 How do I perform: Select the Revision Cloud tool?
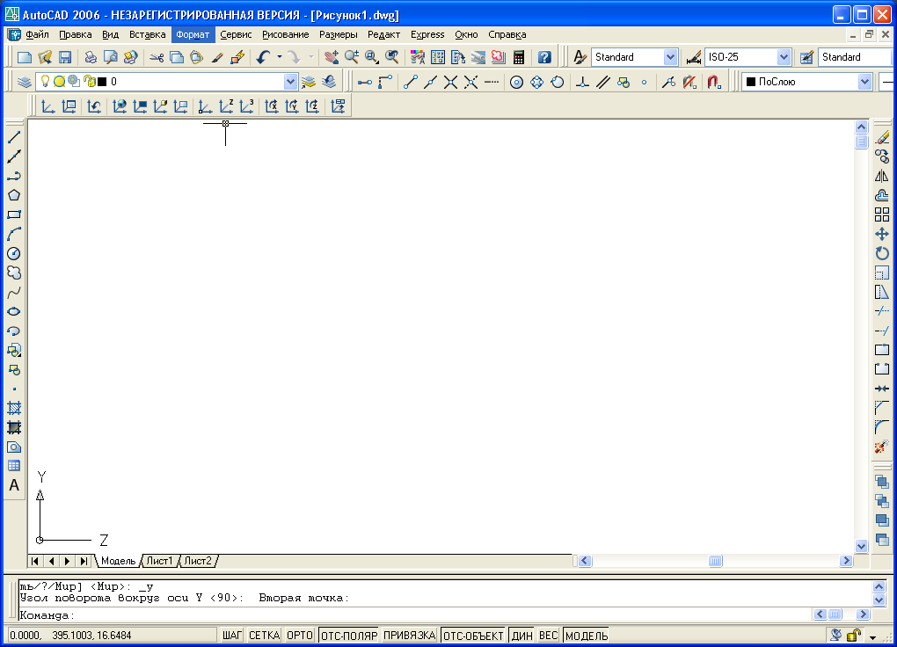point(14,273)
